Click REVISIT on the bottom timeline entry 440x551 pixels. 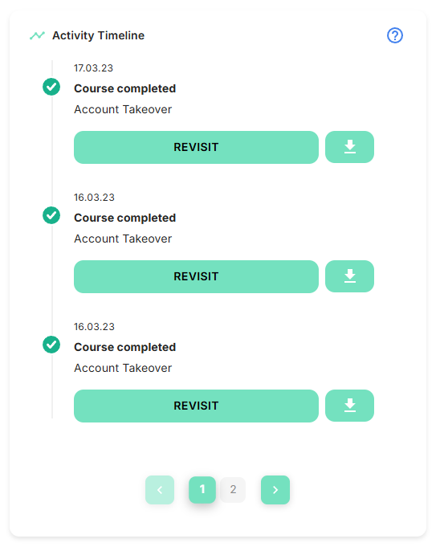point(196,406)
